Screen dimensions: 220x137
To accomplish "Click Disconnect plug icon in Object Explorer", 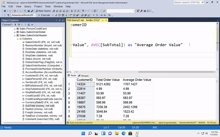I will [x=19, y=25].
